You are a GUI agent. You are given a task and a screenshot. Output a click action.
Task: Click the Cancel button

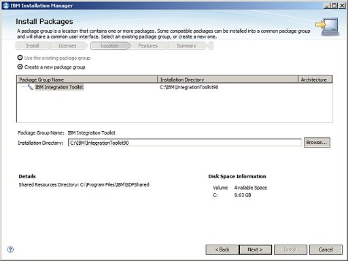(326, 249)
